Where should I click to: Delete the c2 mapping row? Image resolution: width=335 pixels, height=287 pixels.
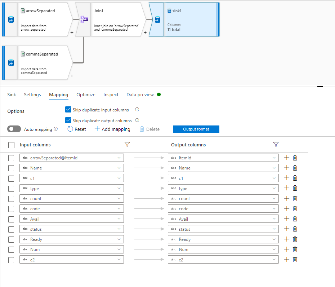coord(295,259)
